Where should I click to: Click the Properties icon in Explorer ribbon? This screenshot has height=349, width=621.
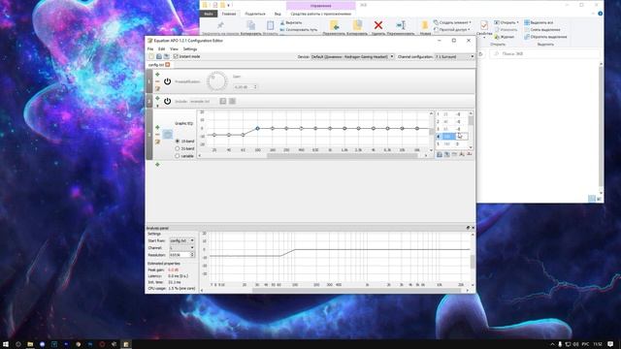[x=484, y=25]
